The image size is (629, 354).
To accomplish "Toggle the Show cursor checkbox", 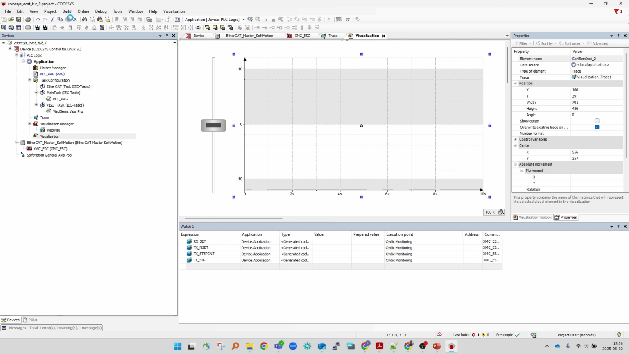I will tap(597, 121).
